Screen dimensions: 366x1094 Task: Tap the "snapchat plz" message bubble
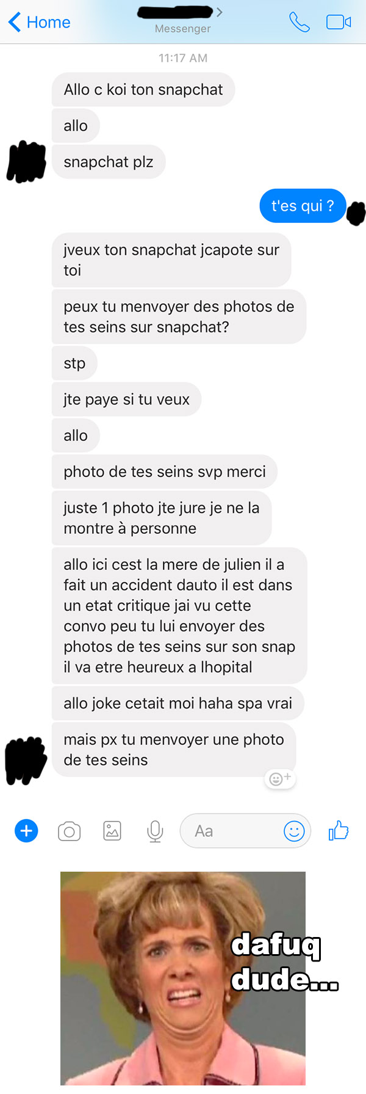(109, 162)
